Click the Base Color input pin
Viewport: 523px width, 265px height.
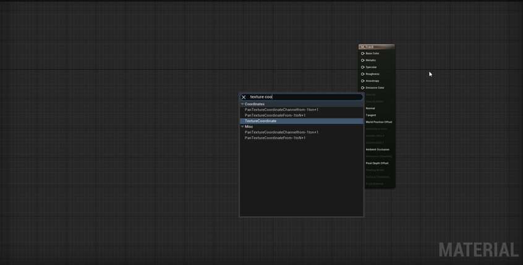[363, 54]
